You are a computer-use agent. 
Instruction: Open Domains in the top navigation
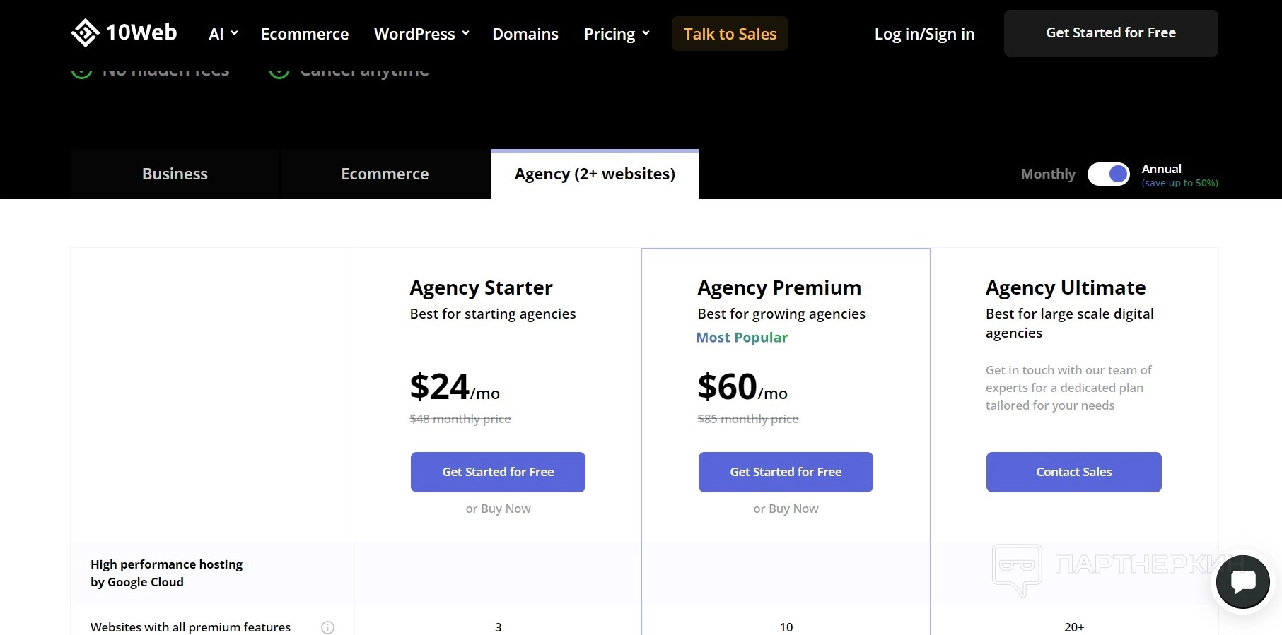pos(525,34)
